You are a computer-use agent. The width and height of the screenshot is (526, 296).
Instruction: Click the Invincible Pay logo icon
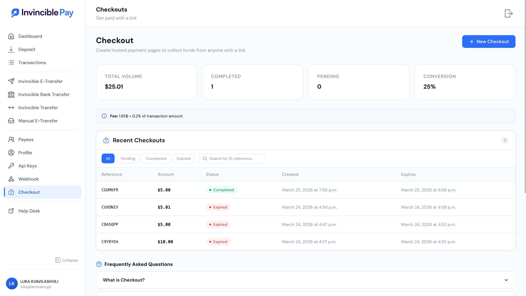click(15, 13)
